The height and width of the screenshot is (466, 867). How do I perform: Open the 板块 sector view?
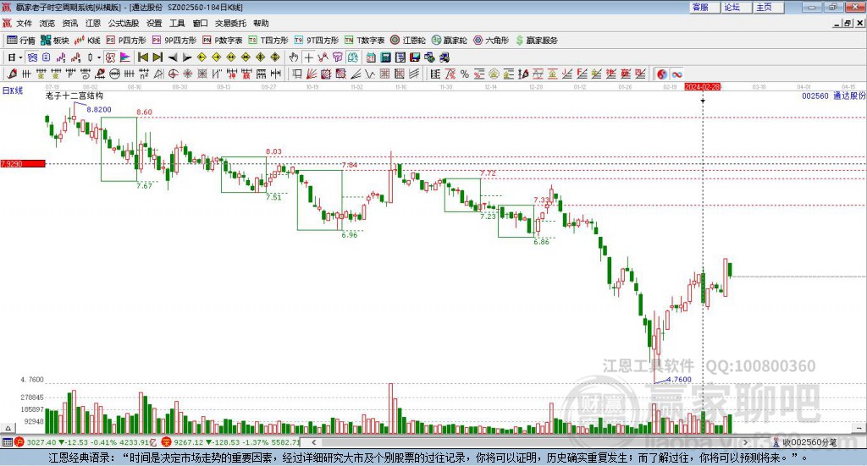tap(55, 41)
